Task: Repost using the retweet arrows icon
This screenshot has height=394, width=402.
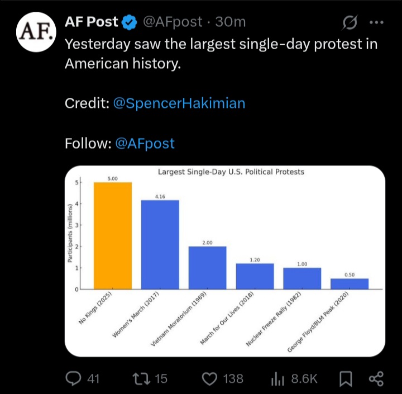Action: [x=141, y=379]
